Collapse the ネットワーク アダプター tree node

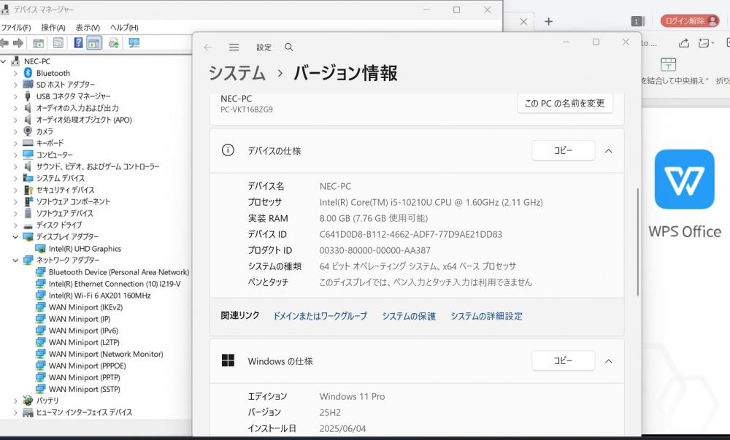[x=15, y=260]
